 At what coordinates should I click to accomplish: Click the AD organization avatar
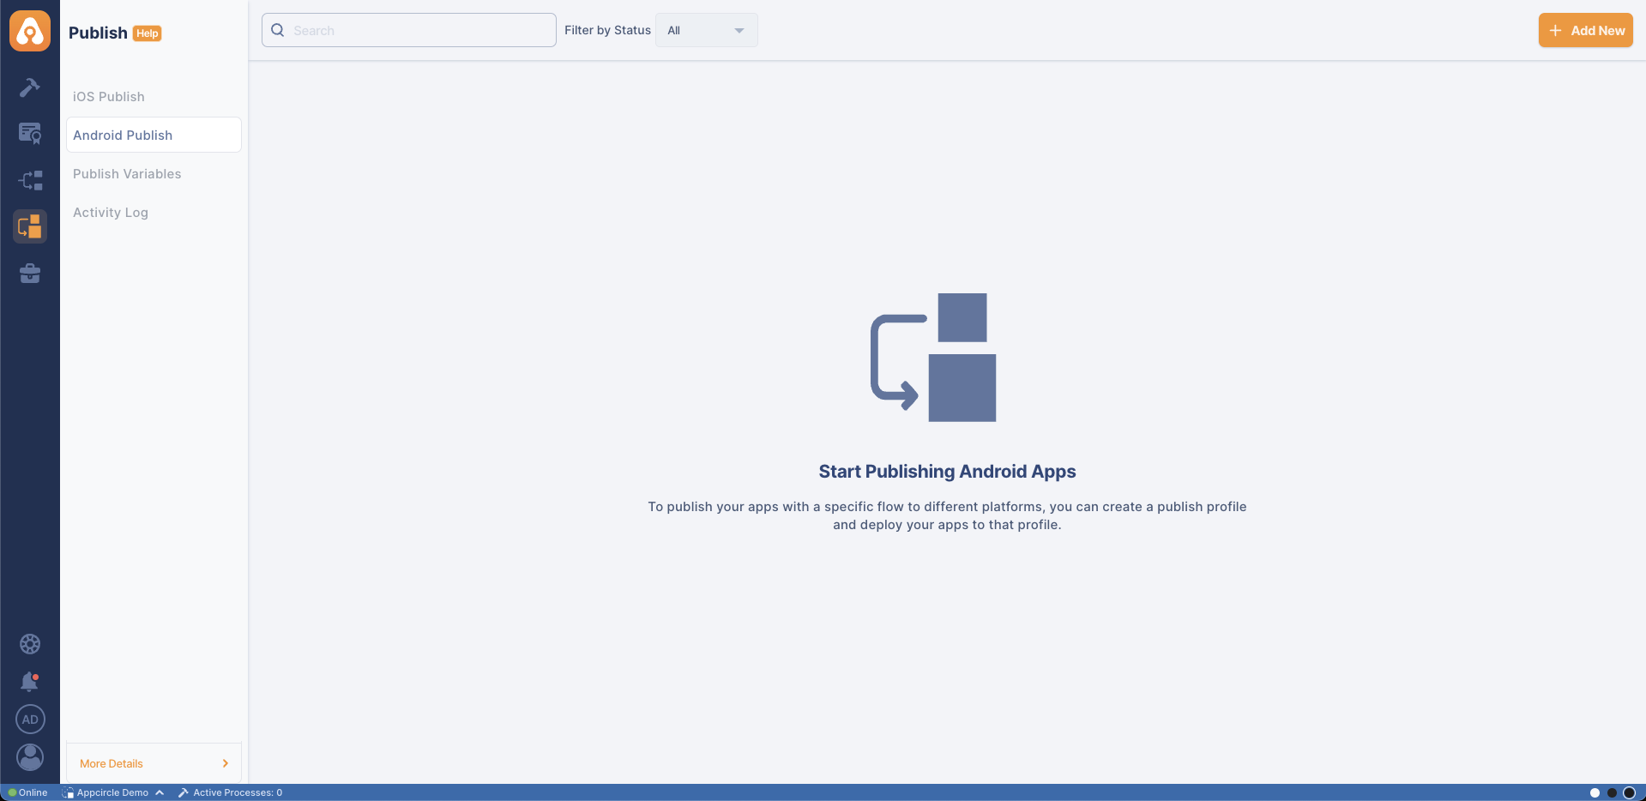coord(30,720)
